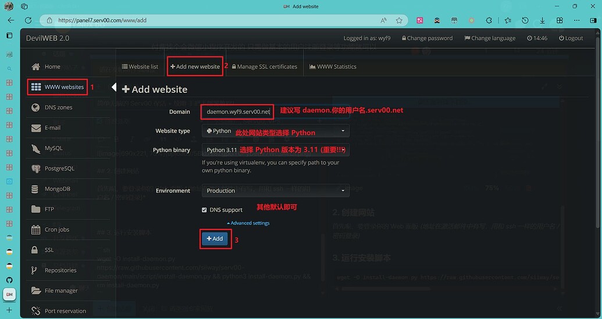
Task: Open PostgreSQL elephant icon in sidebar
Action: click(35, 169)
